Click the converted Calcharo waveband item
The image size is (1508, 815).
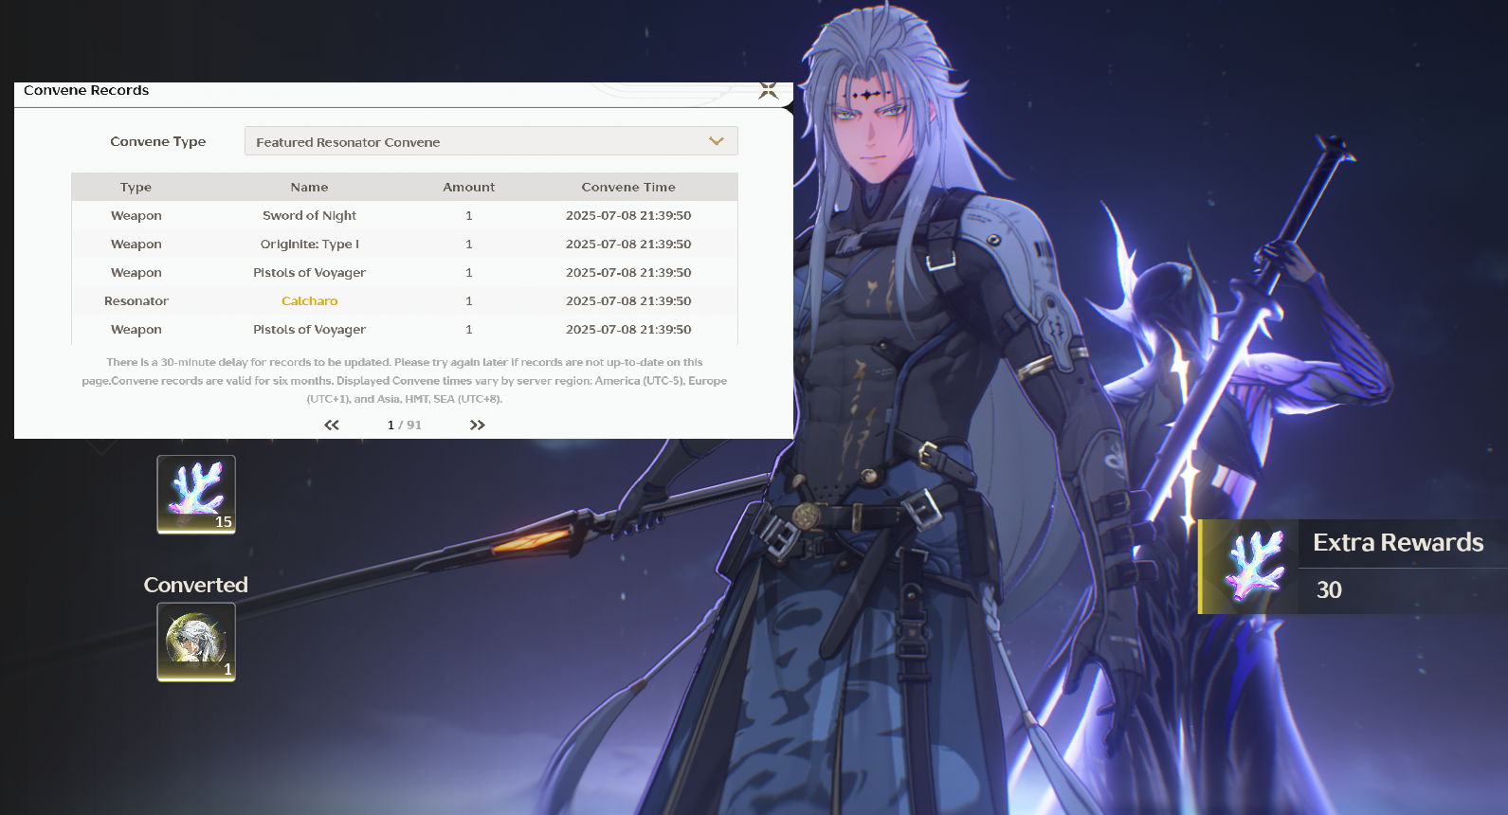[x=196, y=642]
